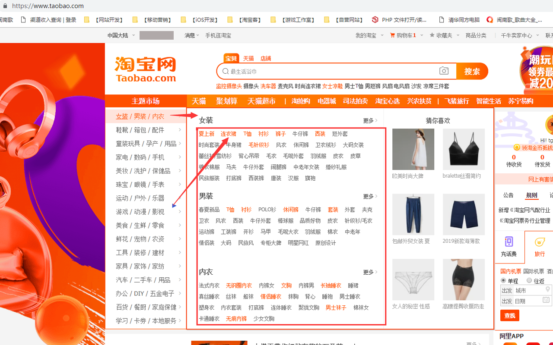This screenshot has height=345, width=553.
Task: Click the gold coin icon beside 领淘金币抵钱
Action: coord(517,148)
